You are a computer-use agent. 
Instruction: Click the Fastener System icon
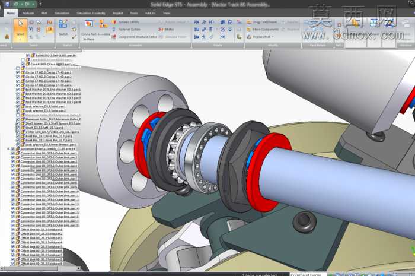114,30
